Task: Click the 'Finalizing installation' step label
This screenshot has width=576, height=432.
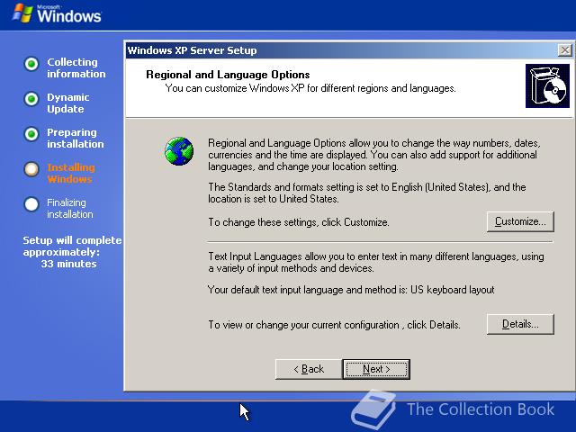Action: (x=70, y=208)
